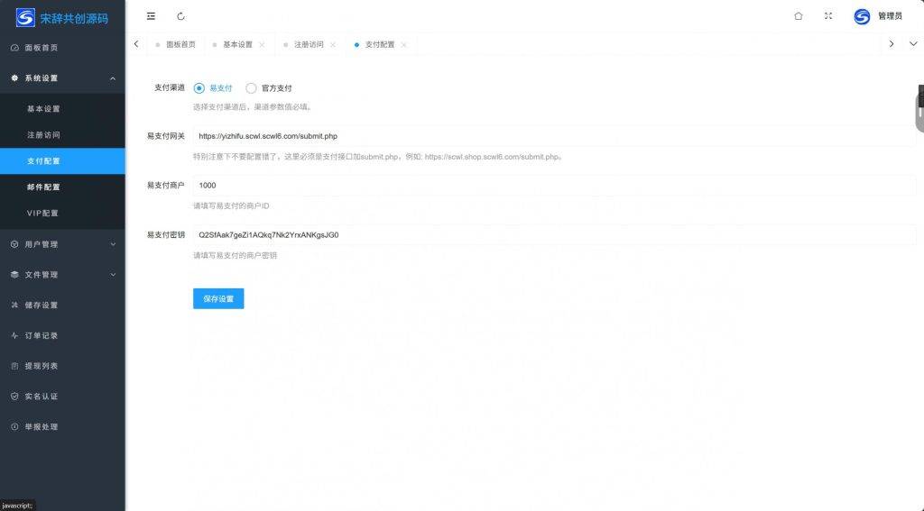Open the home icon in the top bar

(798, 16)
